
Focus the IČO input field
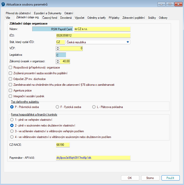[x=93, y=35]
